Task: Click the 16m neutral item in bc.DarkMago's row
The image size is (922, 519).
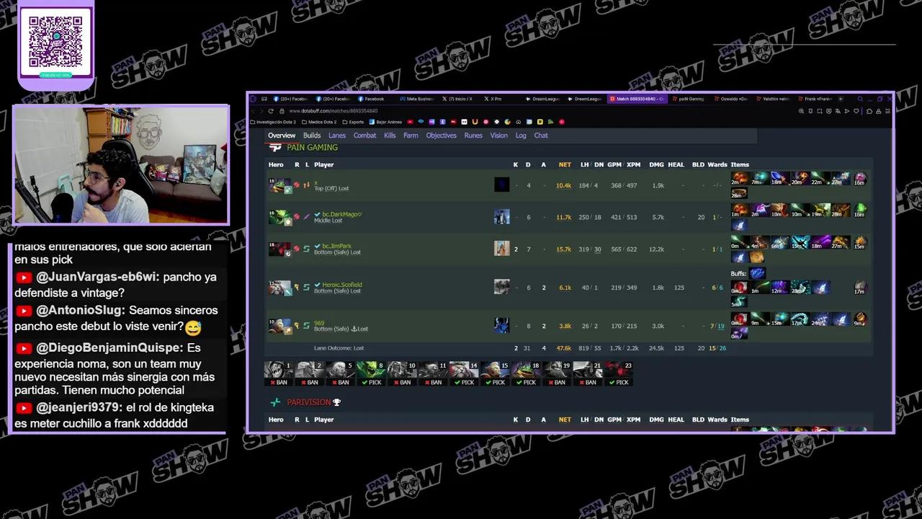Action: coord(860,210)
